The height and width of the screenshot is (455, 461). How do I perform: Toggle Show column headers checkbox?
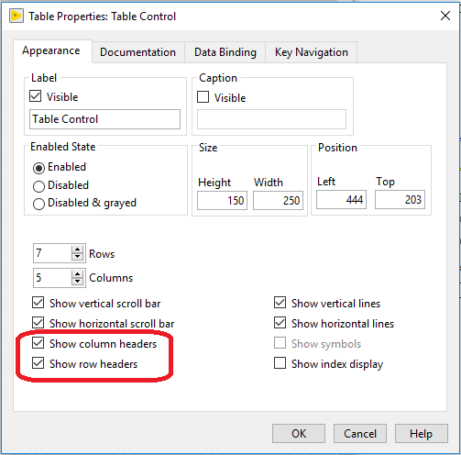[38, 343]
